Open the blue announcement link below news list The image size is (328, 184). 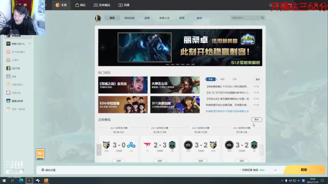point(227,111)
